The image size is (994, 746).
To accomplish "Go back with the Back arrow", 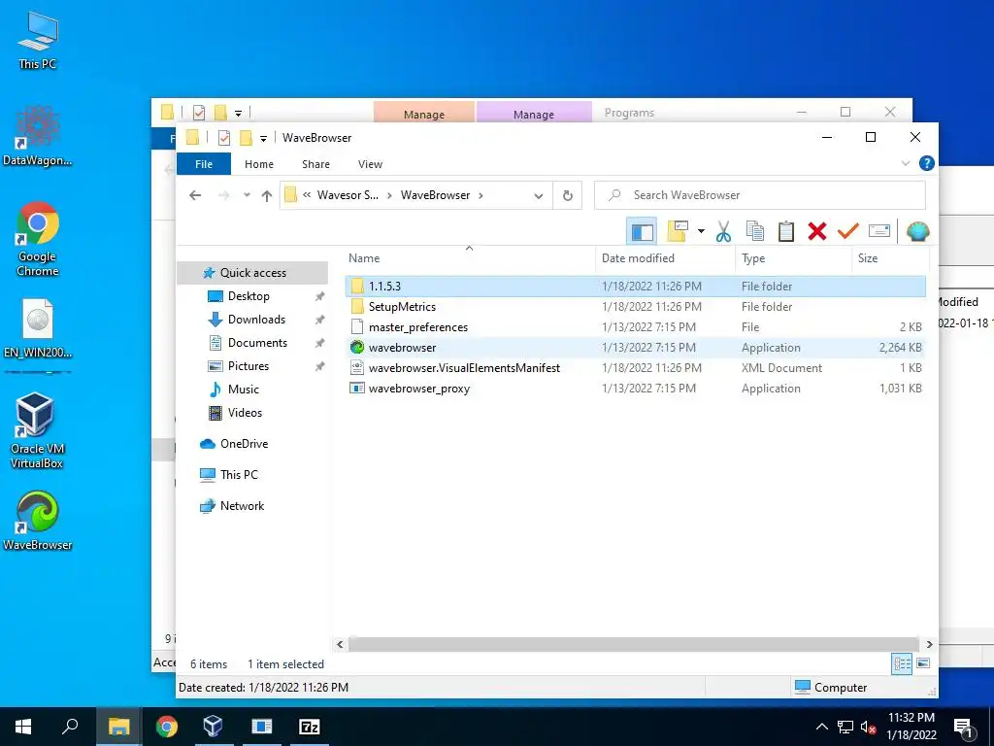I will coord(195,195).
